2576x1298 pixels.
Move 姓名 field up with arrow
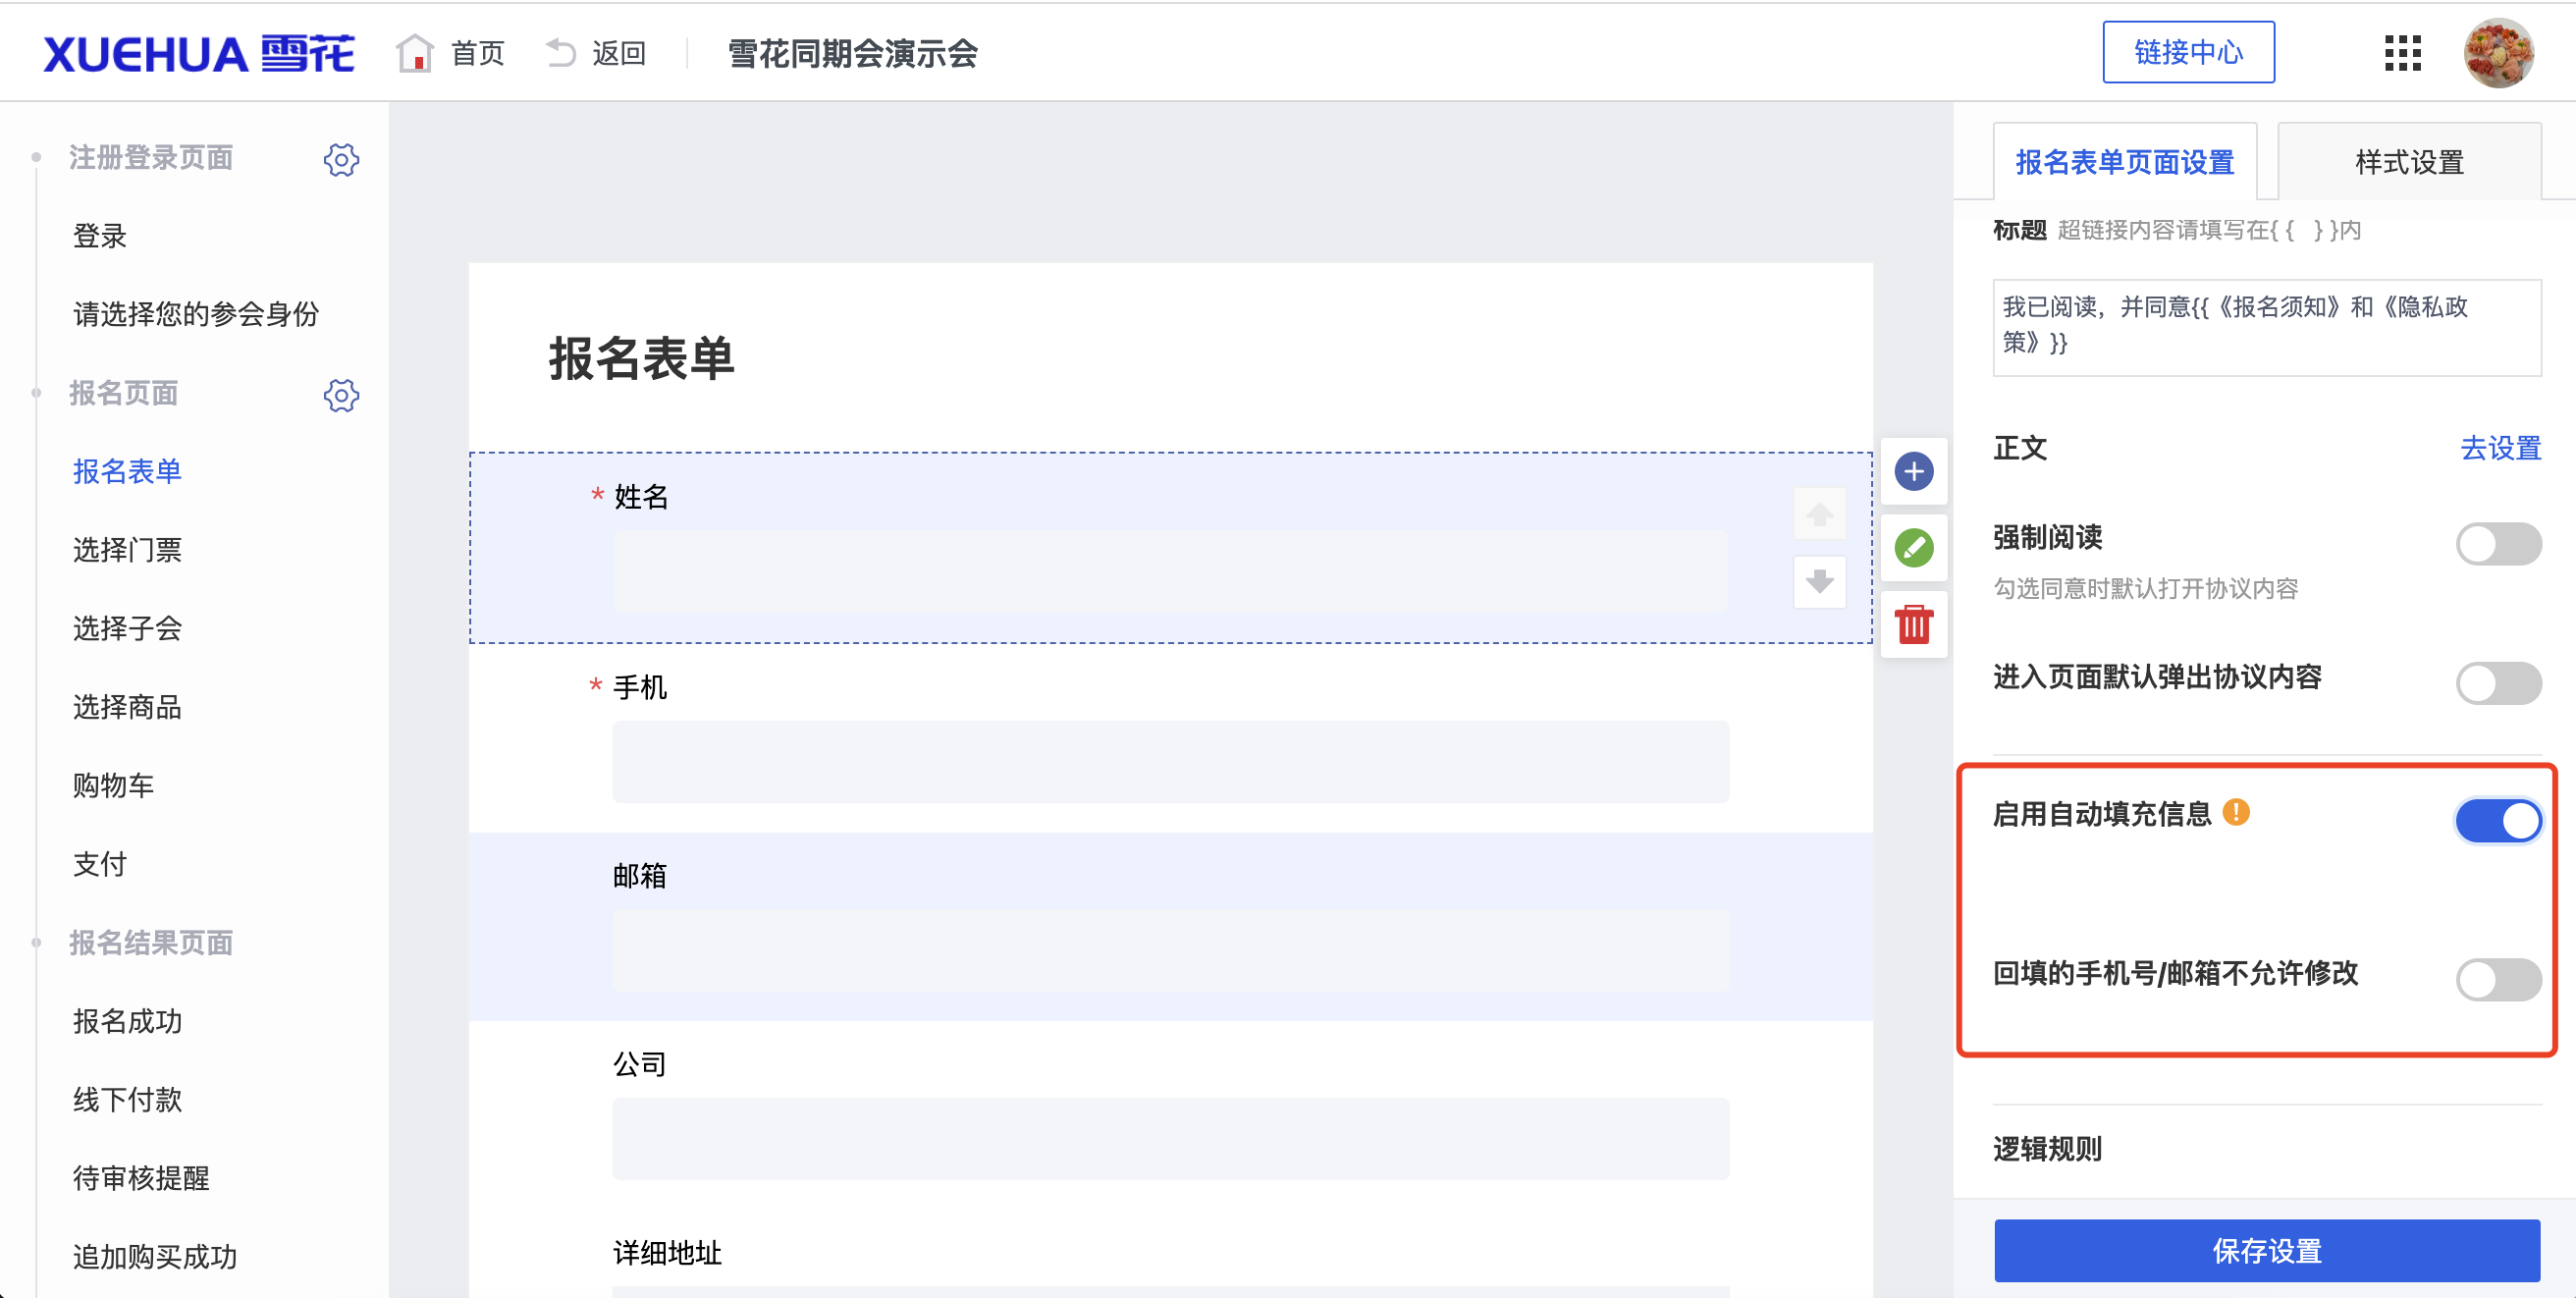click(x=1819, y=514)
